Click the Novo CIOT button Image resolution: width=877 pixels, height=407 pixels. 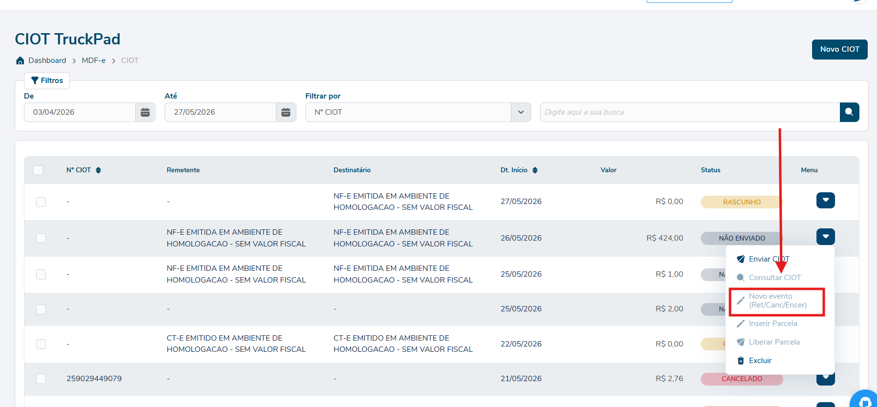coord(840,49)
